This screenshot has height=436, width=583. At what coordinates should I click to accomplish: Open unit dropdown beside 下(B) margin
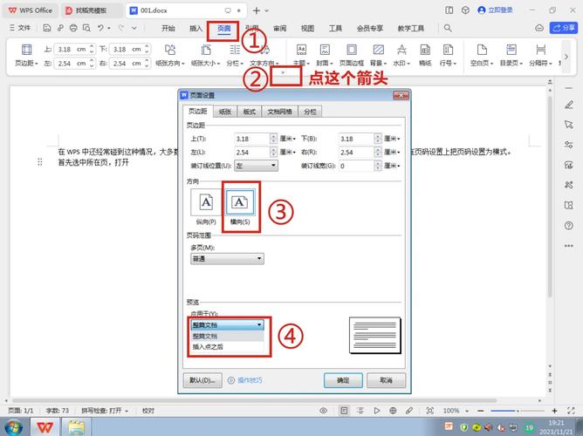[x=392, y=139]
